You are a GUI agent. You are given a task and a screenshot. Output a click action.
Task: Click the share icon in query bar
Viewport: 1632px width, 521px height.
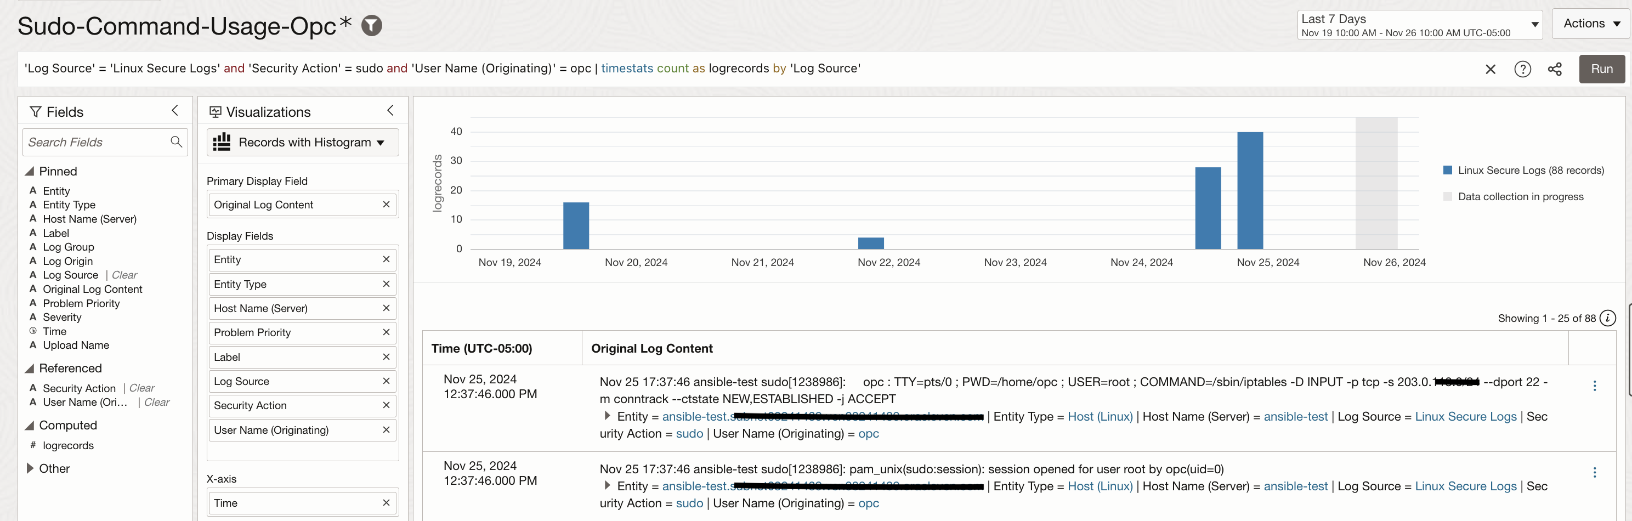coord(1555,69)
